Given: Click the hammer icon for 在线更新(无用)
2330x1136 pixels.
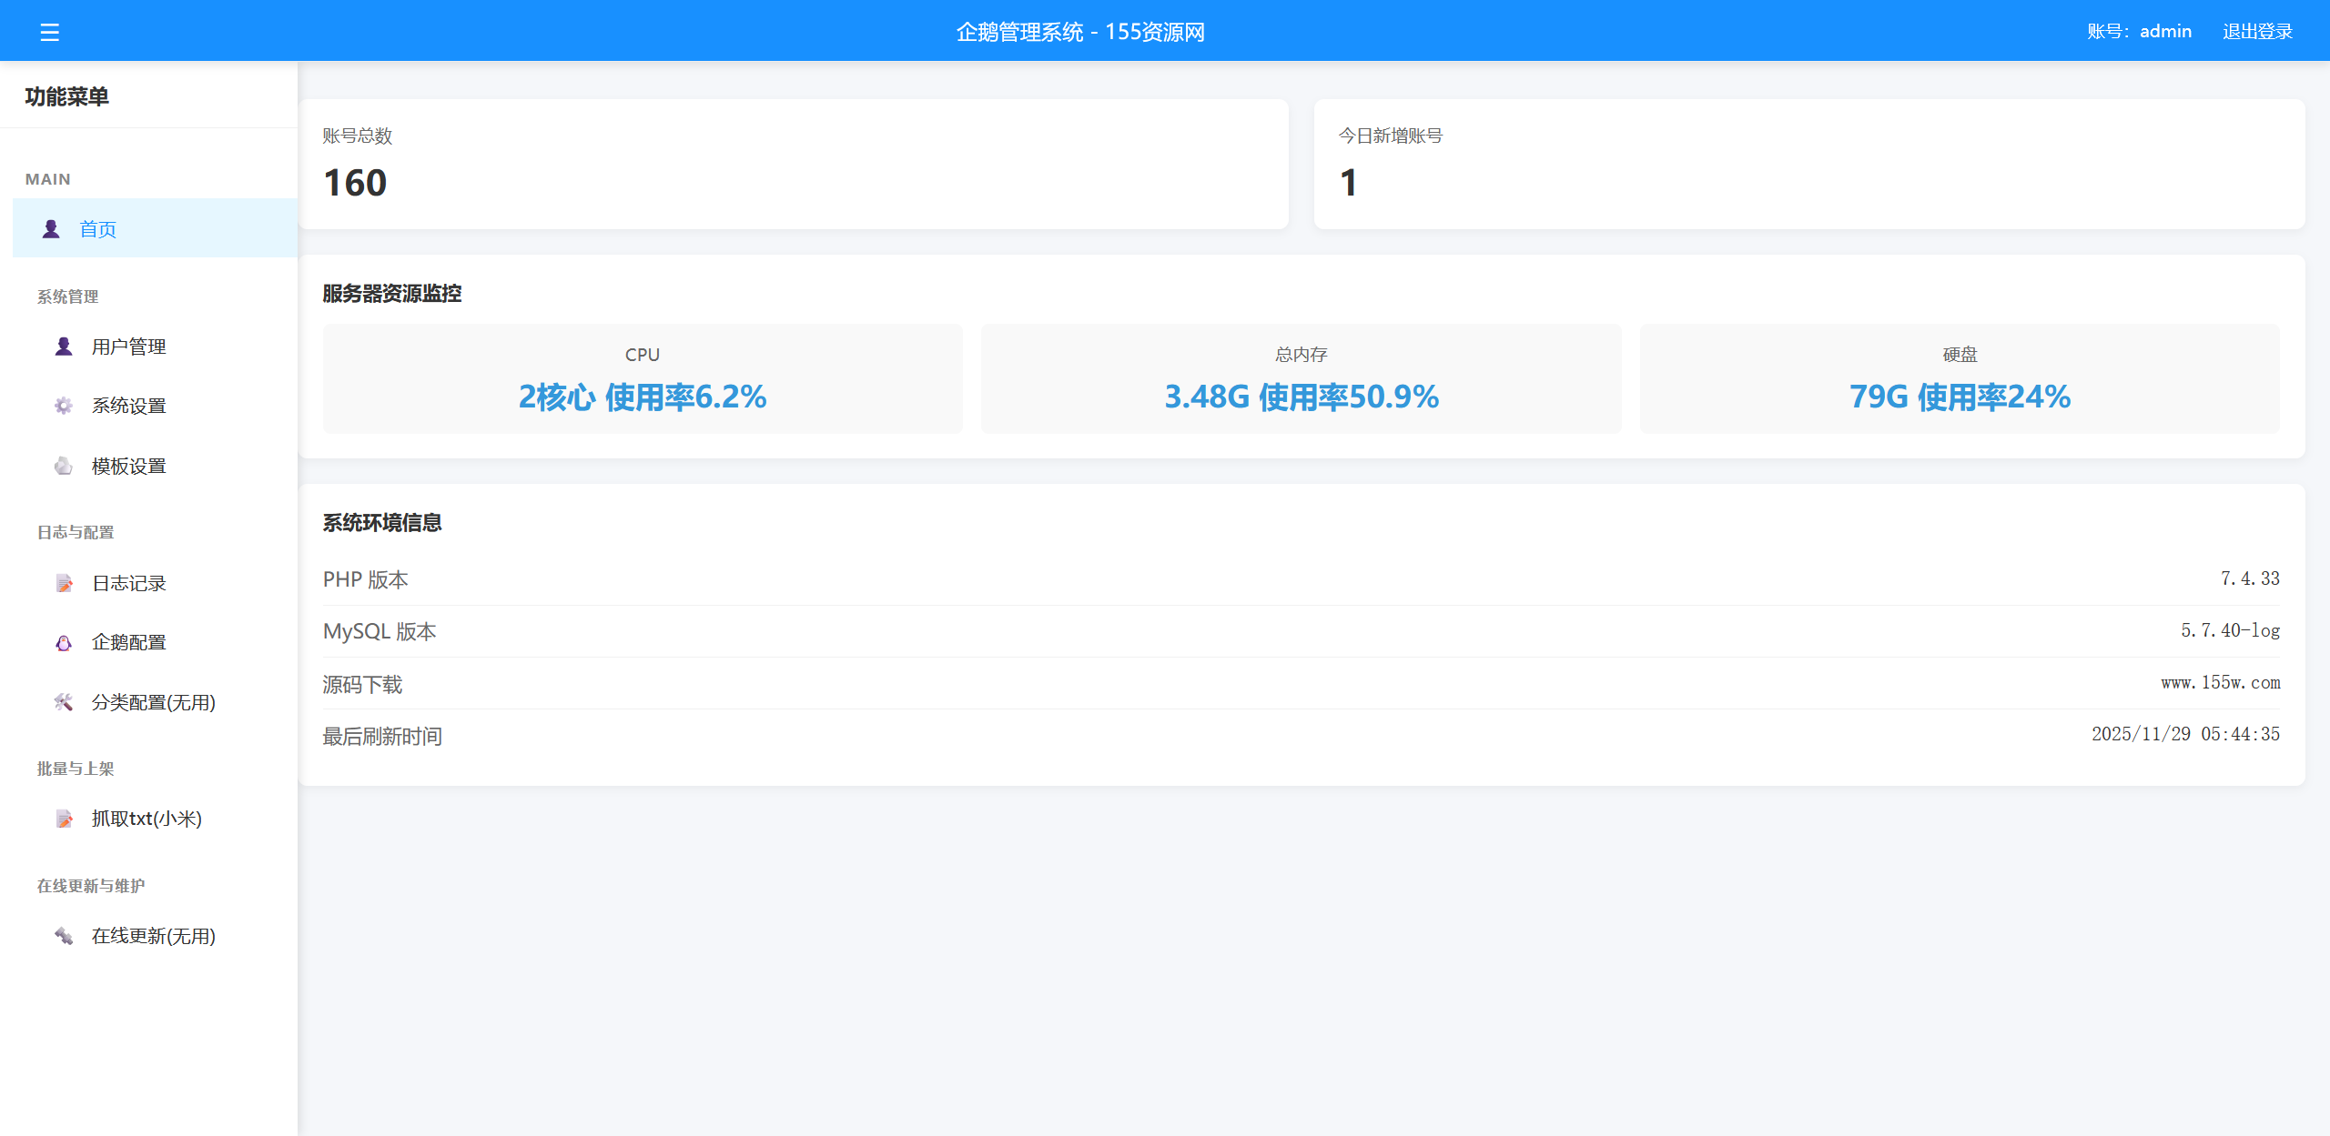Looking at the screenshot, I should (x=62, y=936).
